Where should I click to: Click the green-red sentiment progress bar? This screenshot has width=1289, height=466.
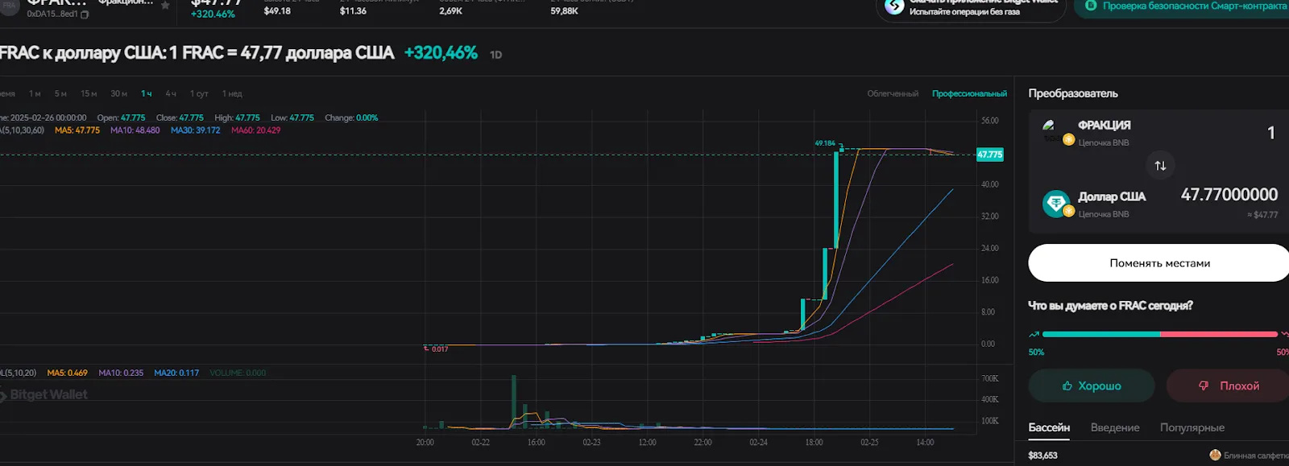coord(1159,334)
